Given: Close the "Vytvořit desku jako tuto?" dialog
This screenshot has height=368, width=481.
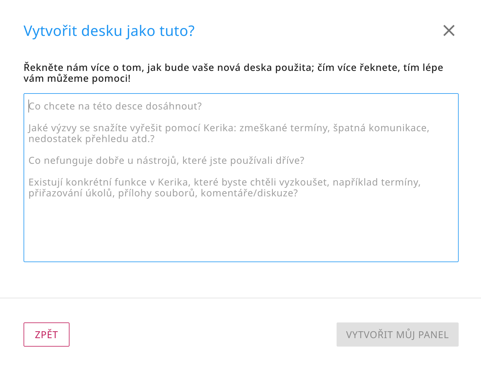Looking at the screenshot, I should [x=449, y=30].
